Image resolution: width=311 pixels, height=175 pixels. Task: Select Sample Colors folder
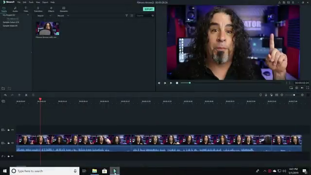pos(11,22)
